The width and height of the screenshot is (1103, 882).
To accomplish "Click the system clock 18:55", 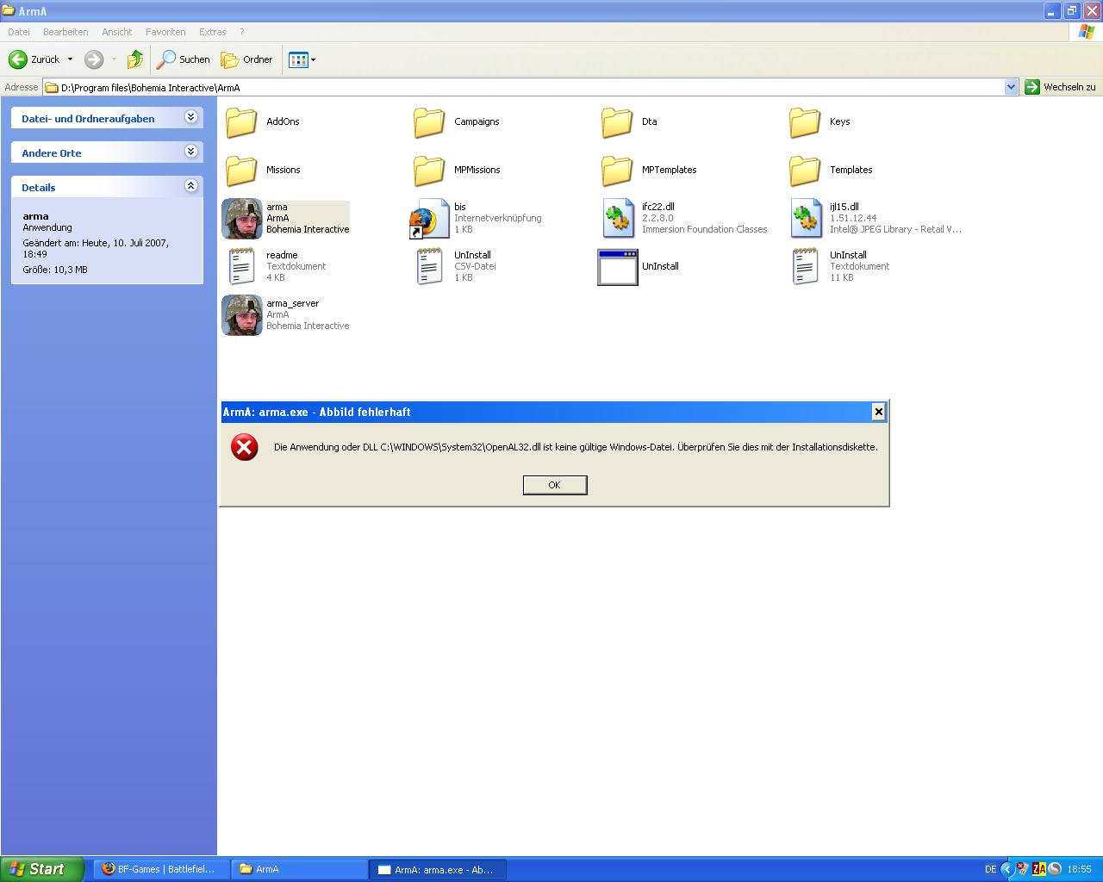I will coord(1079,869).
